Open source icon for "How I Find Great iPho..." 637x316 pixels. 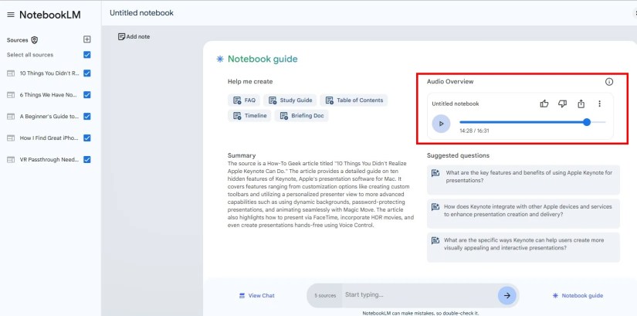click(x=11, y=138)
